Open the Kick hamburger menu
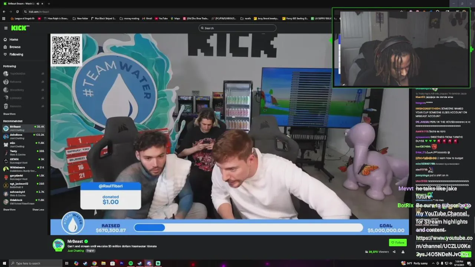The image size is (475, 267). (6, 28)
